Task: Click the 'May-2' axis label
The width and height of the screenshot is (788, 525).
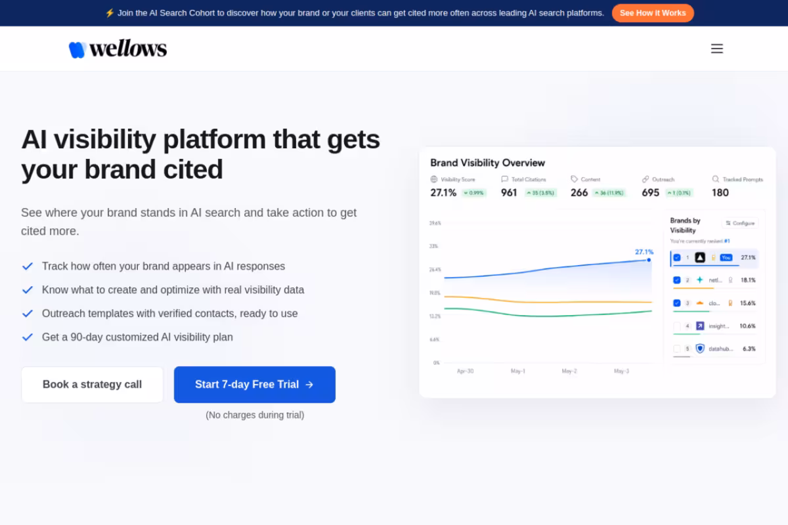Action: click(x=569, y=371)
